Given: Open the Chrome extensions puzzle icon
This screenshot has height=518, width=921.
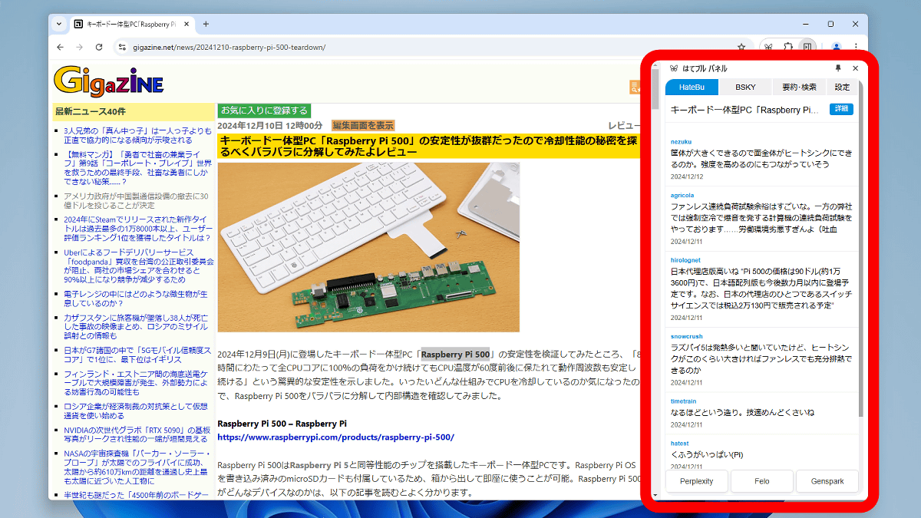Looking at the screenshot, I should click(787, 47).
